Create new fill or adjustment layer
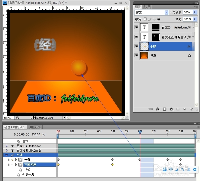 [171, 109]
